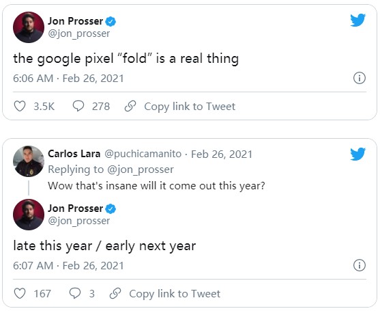Open info icon on the 6:07 AM tweet
The image size is (380, 311).
[359, 265]
